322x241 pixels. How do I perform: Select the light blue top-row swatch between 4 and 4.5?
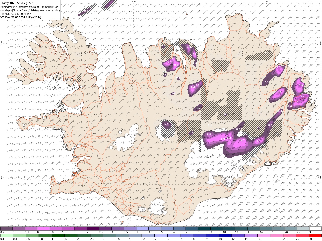pyautogui.click(x=142, y=229)
